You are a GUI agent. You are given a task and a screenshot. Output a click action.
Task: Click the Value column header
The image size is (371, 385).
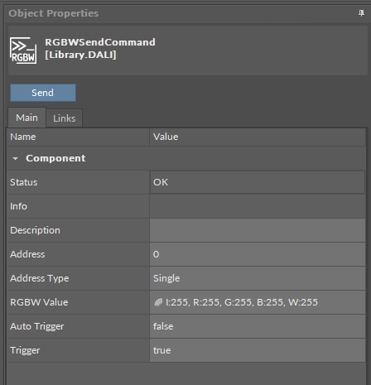point(258,137)
